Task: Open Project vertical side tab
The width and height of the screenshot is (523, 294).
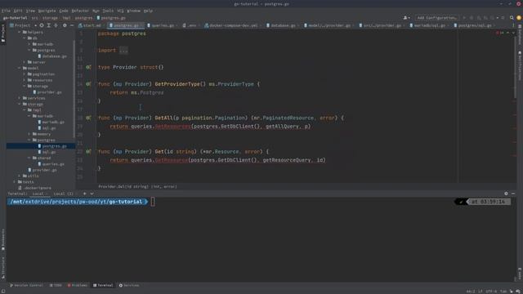Action: (3, 33)
